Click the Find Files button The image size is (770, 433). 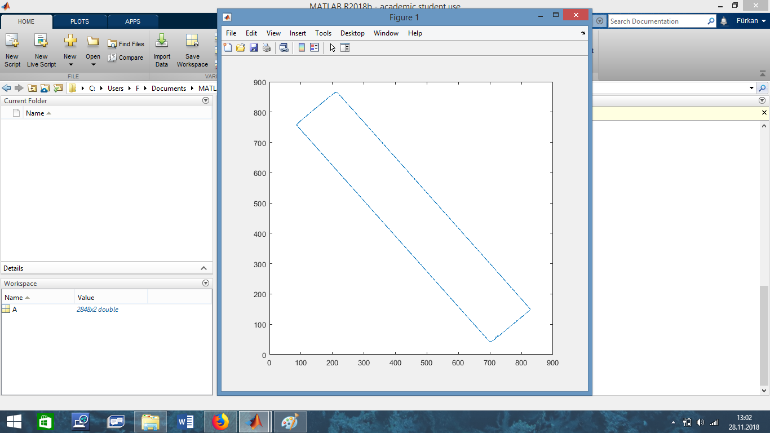pyautogui.click(x=126, y=44)
